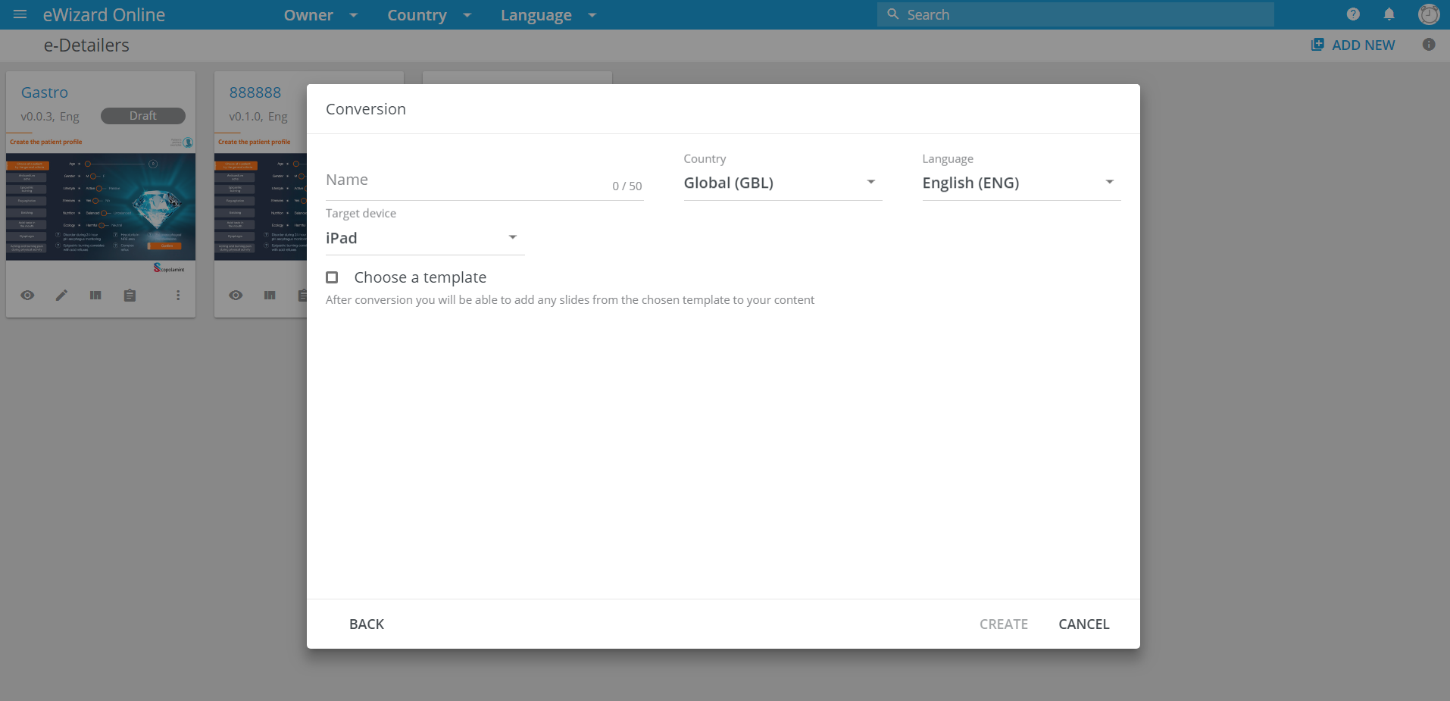Open the clipboard icon on Gastro card

pyautogui.click(x=130, y=296)
